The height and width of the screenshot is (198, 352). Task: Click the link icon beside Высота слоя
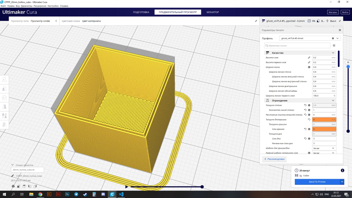(309, 58)
